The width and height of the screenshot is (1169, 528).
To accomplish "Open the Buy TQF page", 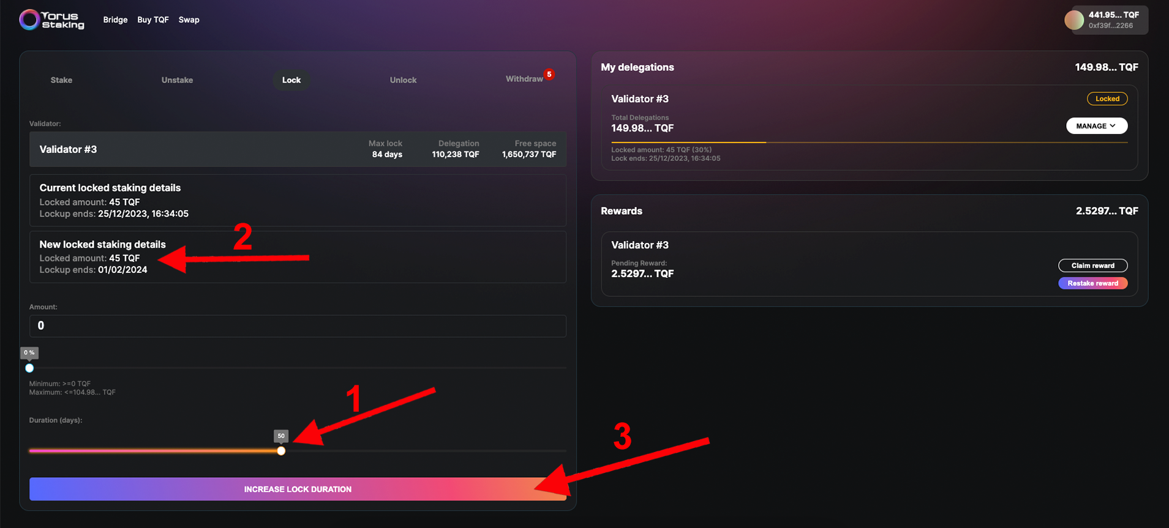I will coord(153,20).
